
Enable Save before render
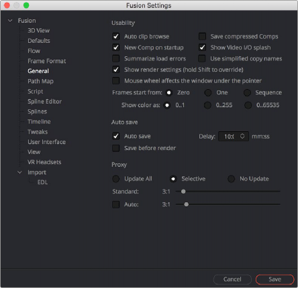coord(116,148)
